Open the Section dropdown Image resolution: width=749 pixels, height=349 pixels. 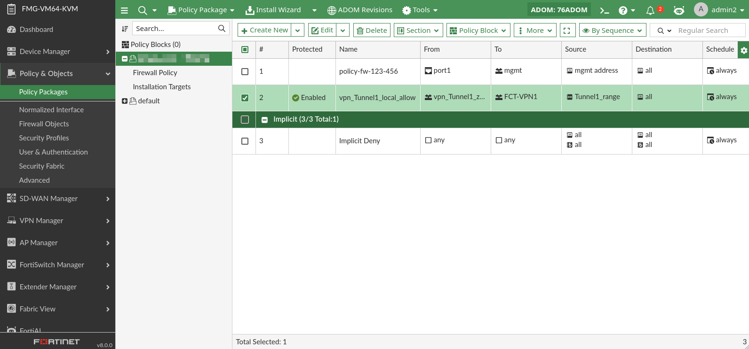[418, 31]
